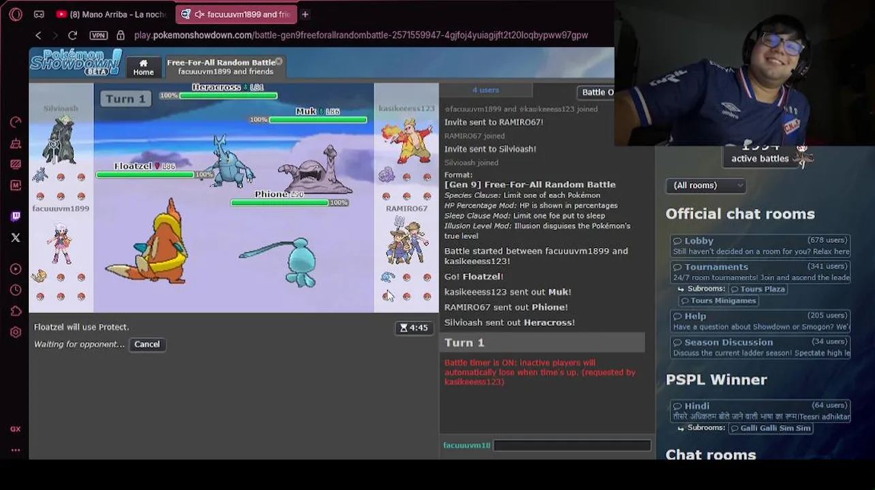Join the Lobby chat room
The image size is (875, 490).
[x=760, y=246]
